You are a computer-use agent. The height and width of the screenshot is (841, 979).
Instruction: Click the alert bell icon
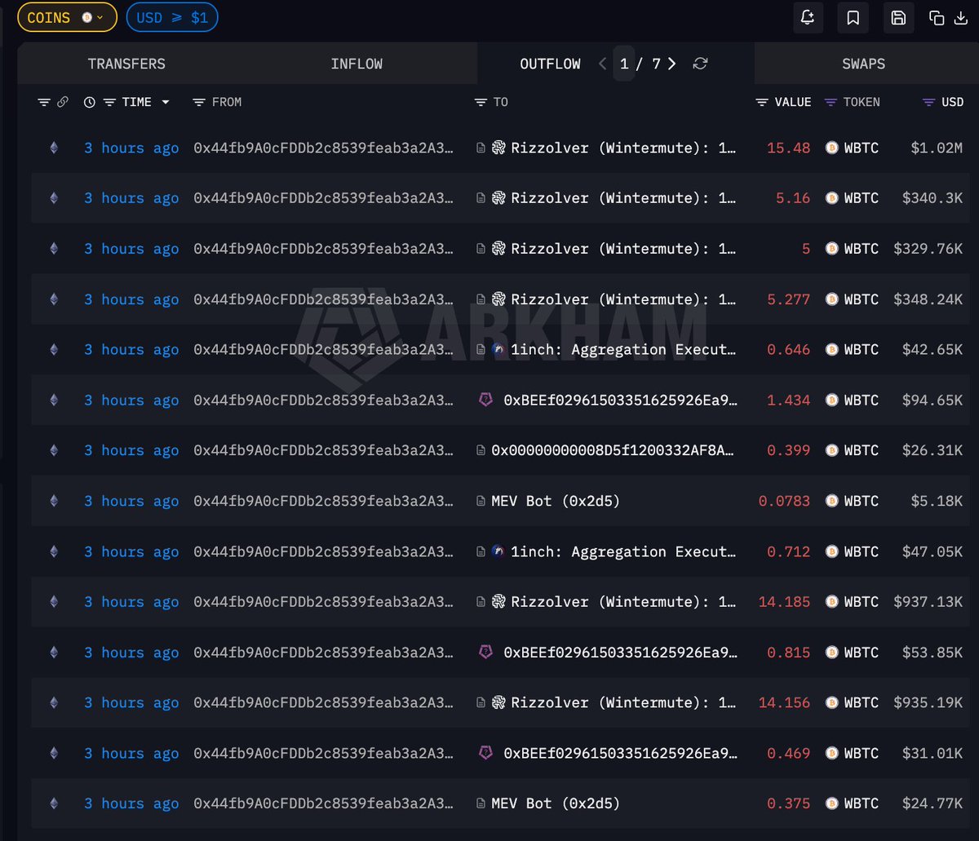(x=808, y=17)
